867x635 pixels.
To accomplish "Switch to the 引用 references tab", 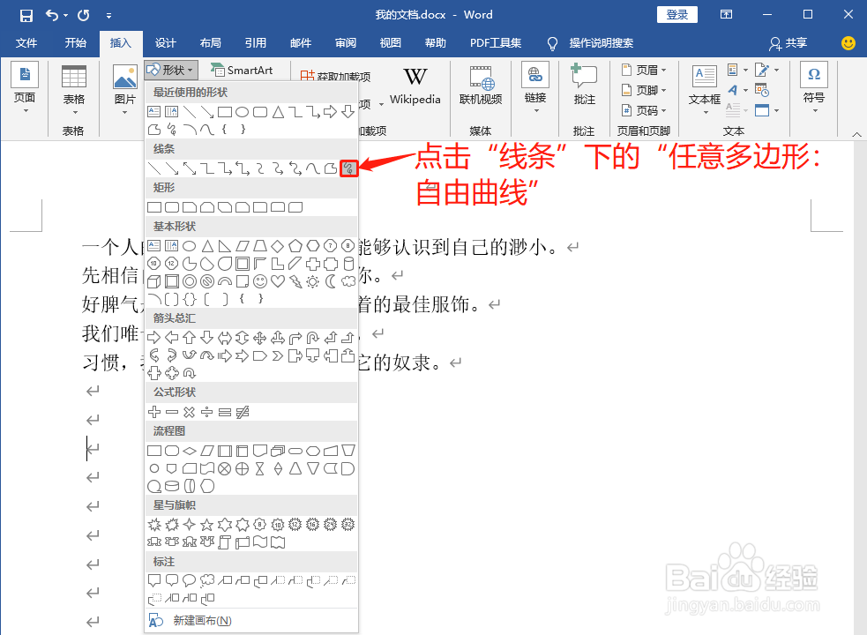I will point(256,43).
